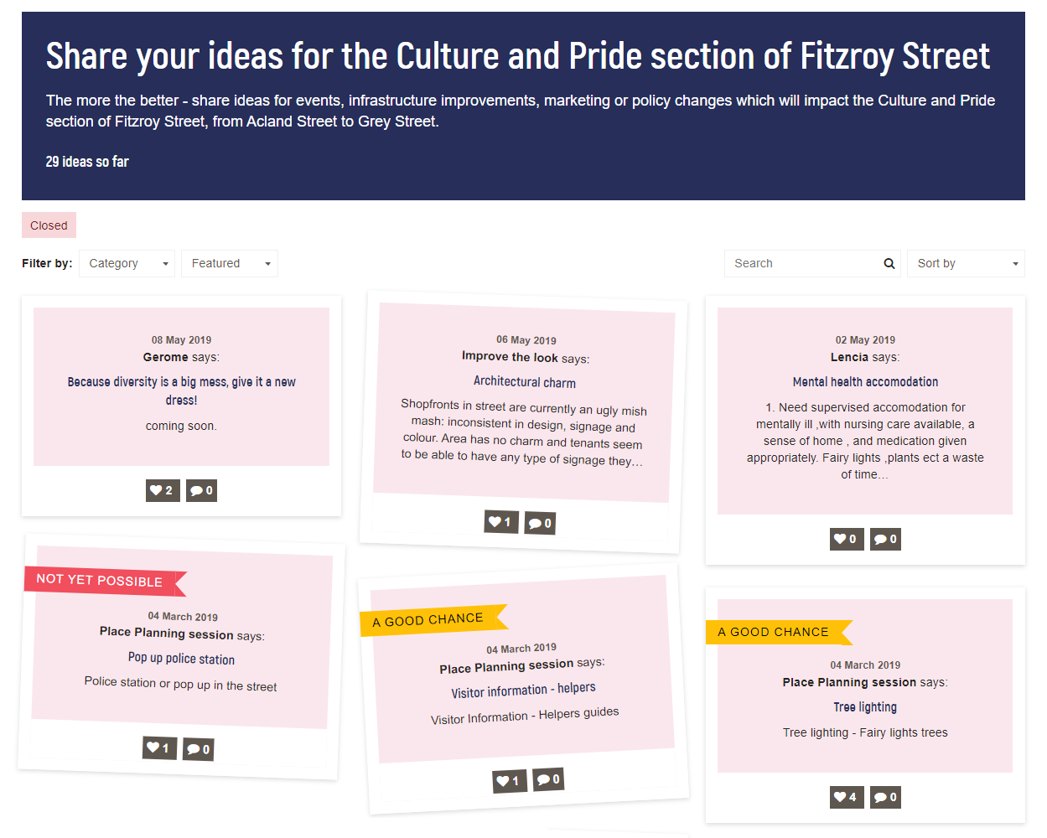Expand the Category filter dropdown
The image size is (1047, 838).
pyautogui.click(x=127, y=263)
